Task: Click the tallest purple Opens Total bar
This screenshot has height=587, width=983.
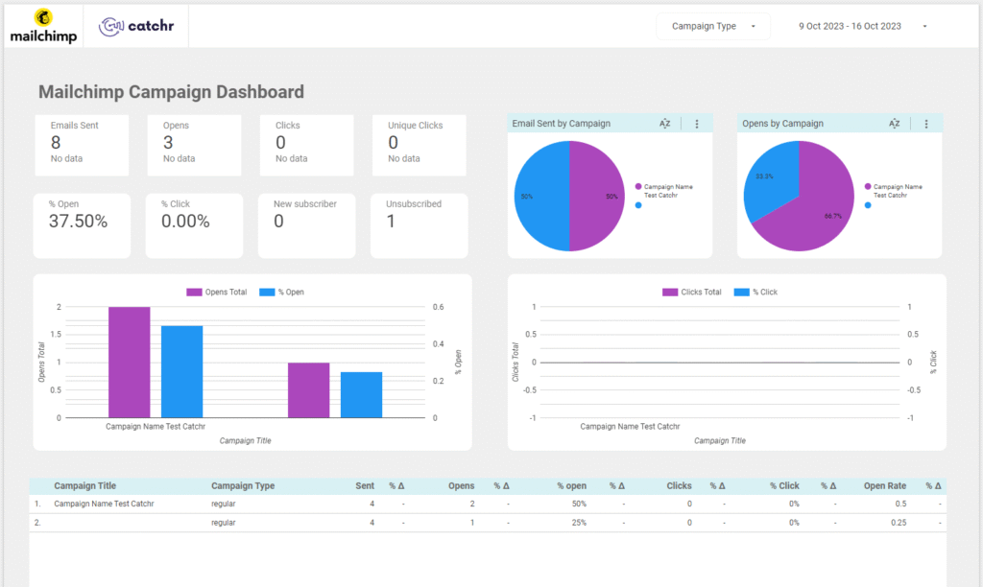Action: click(x=130, y=363)
